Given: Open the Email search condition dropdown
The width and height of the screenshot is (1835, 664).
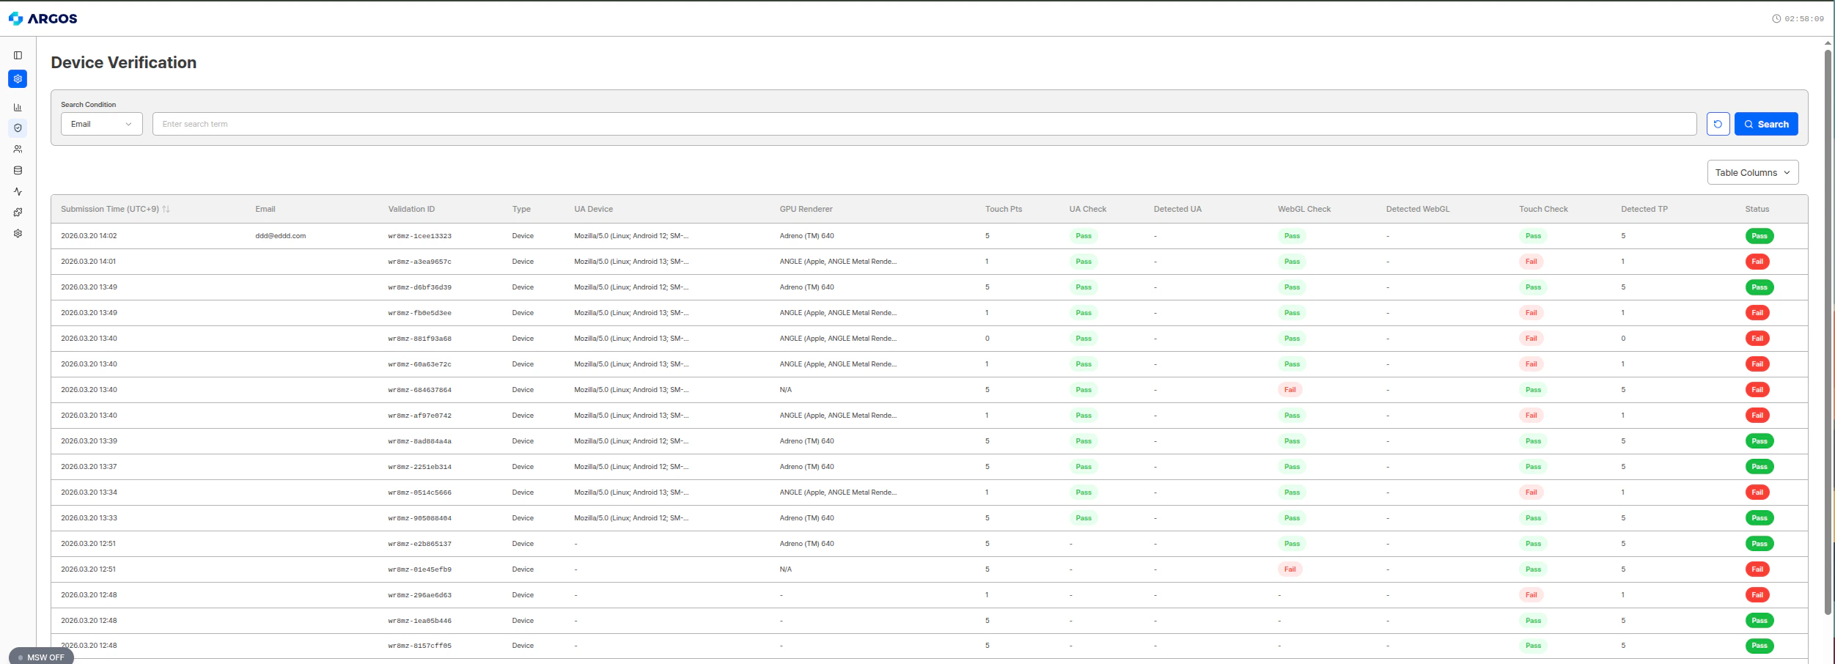Looking at the screenshot, I should click(101, 123).
